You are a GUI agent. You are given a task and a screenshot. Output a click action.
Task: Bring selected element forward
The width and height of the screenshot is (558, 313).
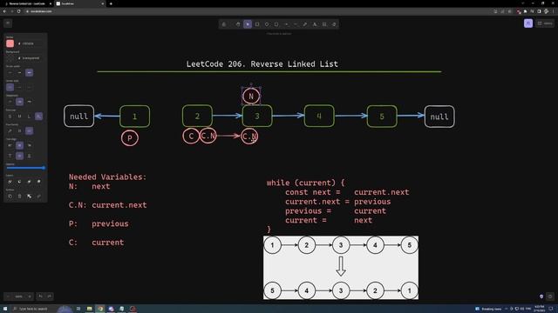[x=29, y=182]
